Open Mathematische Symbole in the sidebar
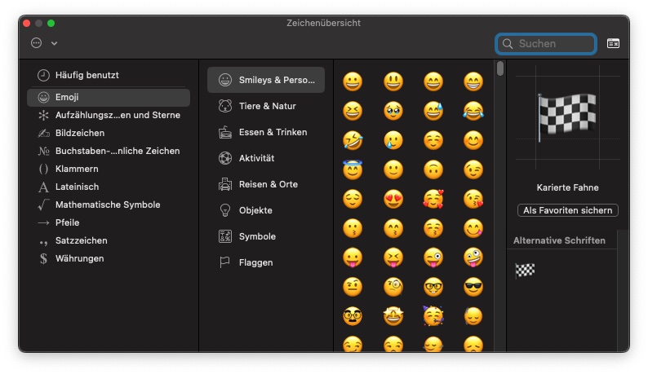Image resolution: width=648 pixels, height=374 pixels. click(x=109, y=205)
